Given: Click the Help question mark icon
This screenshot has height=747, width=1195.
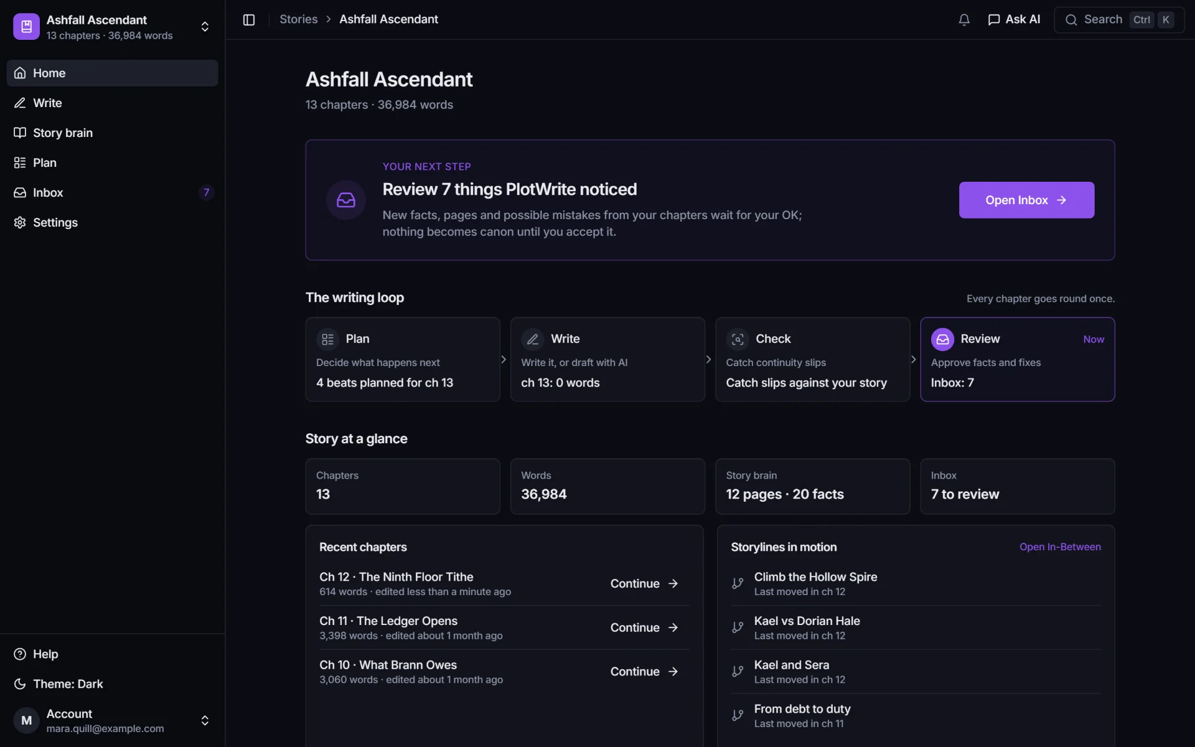Looking at the screenshot, I should [20, 654].
